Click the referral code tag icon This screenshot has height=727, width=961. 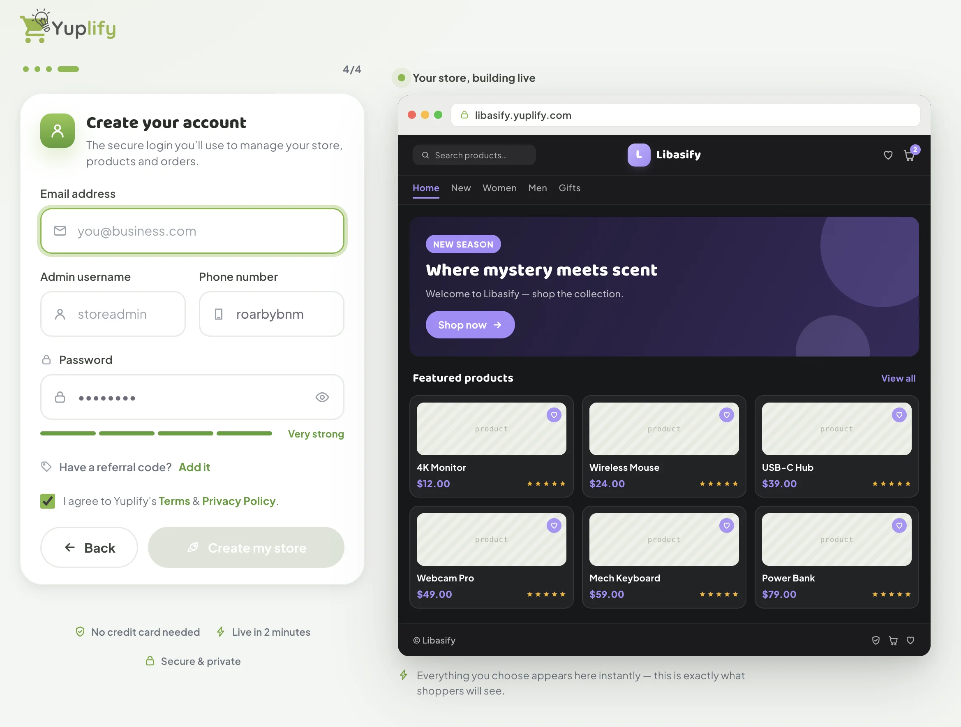point(46,467)
